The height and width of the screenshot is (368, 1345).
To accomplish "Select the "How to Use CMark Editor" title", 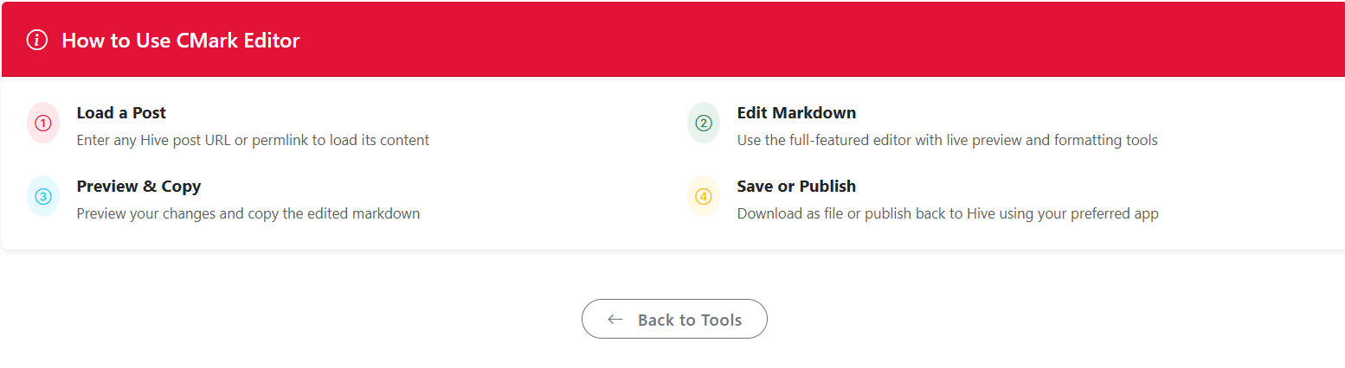I will click(x=180, y=41).
